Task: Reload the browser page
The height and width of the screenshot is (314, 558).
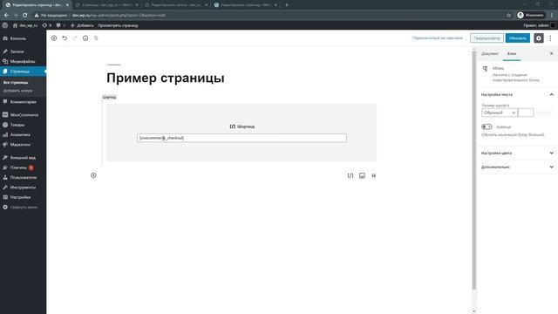Action: [x=25, y=16]
